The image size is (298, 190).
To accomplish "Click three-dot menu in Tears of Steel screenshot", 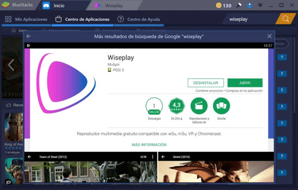I will [152, 157].
